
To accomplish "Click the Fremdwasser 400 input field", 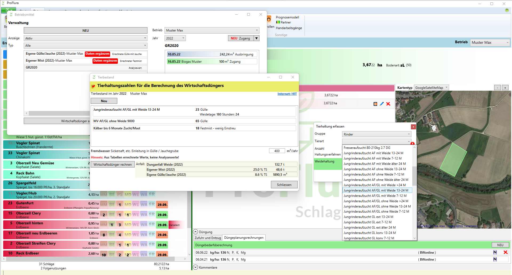I will (277, 151).
